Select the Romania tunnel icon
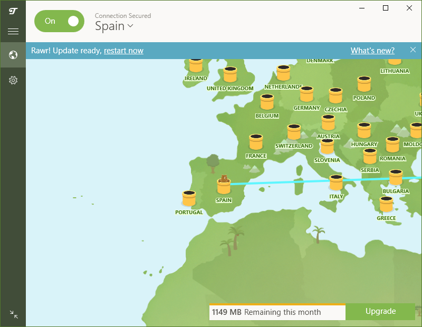The height and width of the screenshot is (327, 422). point(392,145)
